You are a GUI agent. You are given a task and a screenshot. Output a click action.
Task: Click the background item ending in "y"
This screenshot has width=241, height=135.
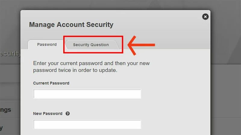point(2,128)
